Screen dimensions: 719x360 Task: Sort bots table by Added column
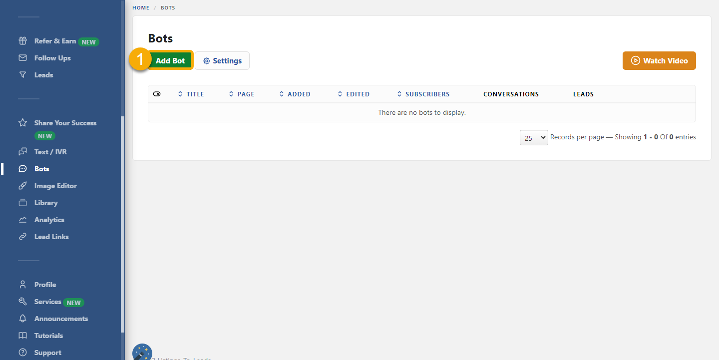pyautogui.click(x=295, y=94)
